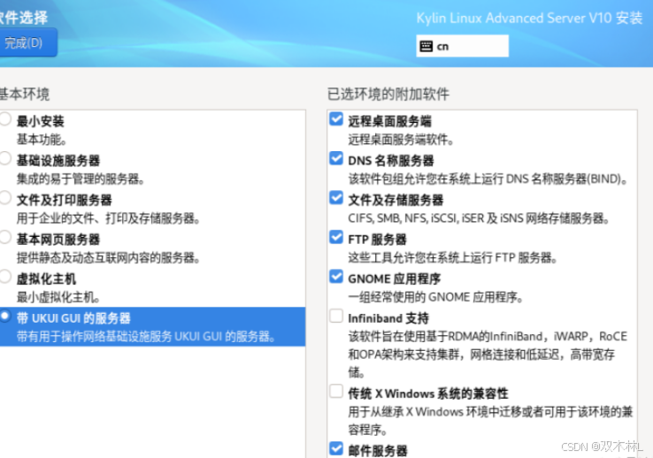The width and height of the screenshot is (653, 458).
Task: Click 一组经常使用的 GNOME 应用程序。 description
Action: [436, 297]
